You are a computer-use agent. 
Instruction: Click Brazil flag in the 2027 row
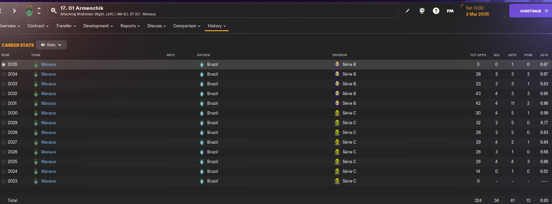202,142
